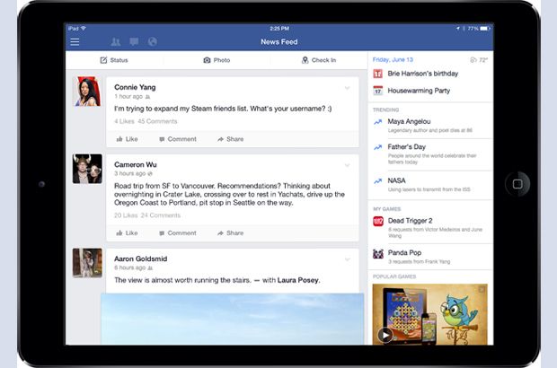Tap the location arrow in status bar

(x=458, y=29)
